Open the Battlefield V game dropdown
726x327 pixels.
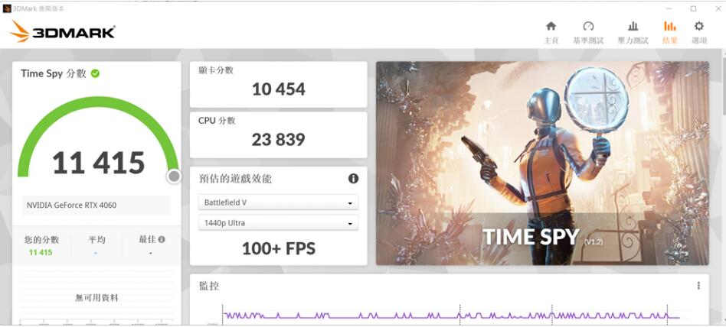tap(278, 202)
